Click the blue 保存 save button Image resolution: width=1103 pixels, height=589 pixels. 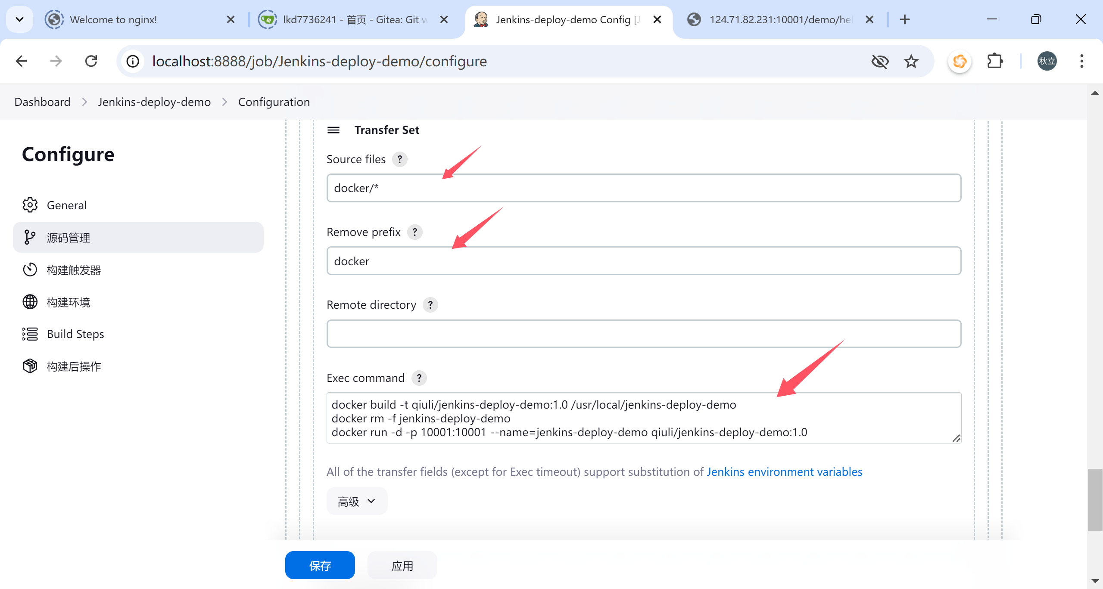[320, 565]
